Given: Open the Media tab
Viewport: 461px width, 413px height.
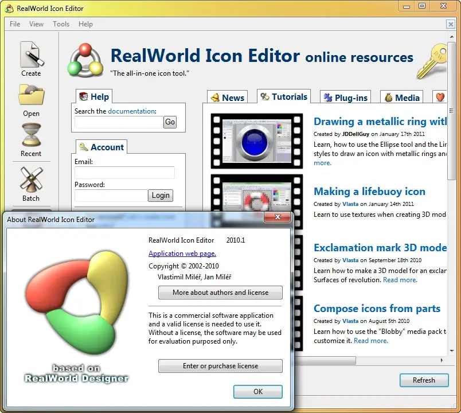Looking at the screenshot, I should 401,97.
